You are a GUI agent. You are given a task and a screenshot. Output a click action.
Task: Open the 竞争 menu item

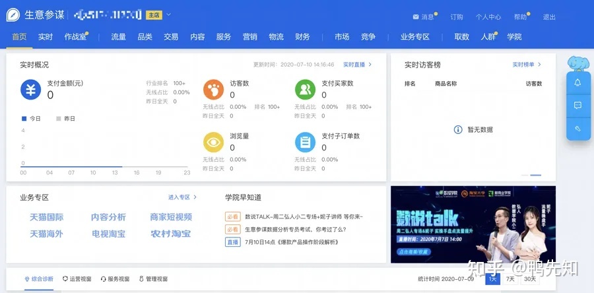coord(368,37)
